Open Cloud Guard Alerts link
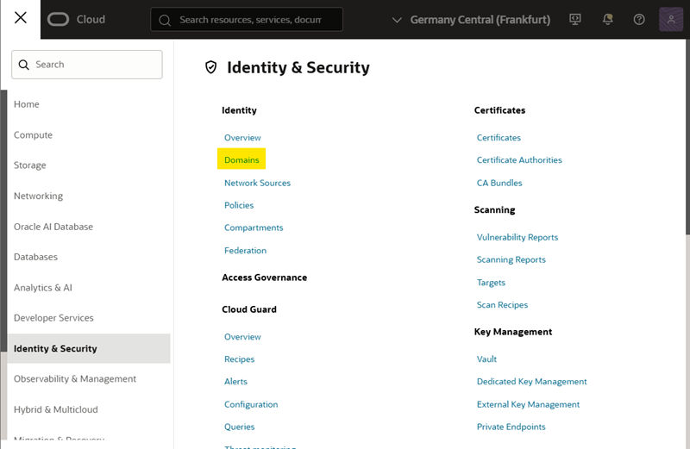The image size is (690, 449). click(x=235, y=382)
